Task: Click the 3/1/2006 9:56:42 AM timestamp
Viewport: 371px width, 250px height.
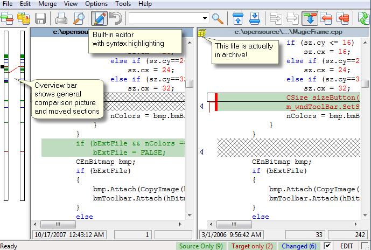Action: point(231,234)
